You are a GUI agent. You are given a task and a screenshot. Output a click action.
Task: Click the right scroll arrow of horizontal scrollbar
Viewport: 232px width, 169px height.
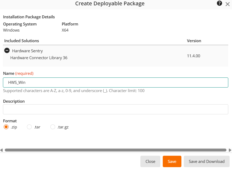230,150
